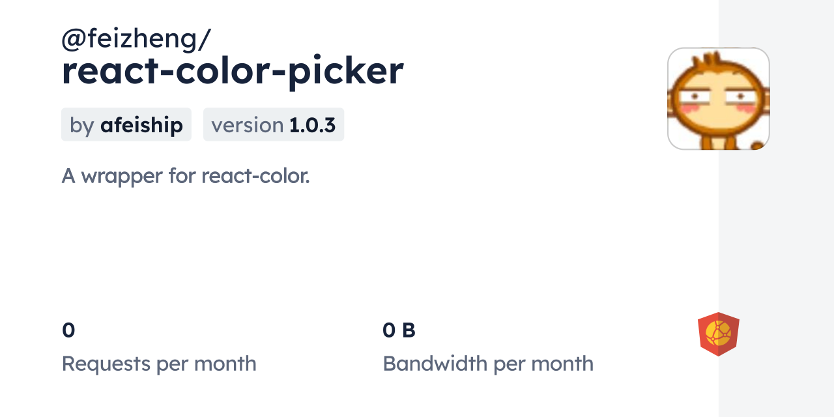Select the "Bandwidth per month" label
834x417 pixels.
pos(488,364)
